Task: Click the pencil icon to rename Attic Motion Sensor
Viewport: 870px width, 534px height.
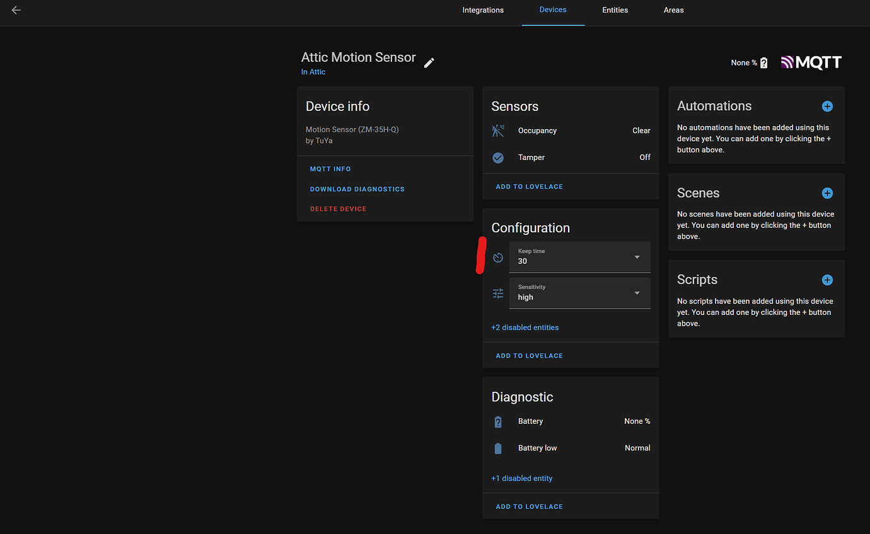Action: click(x=429, y=62)
